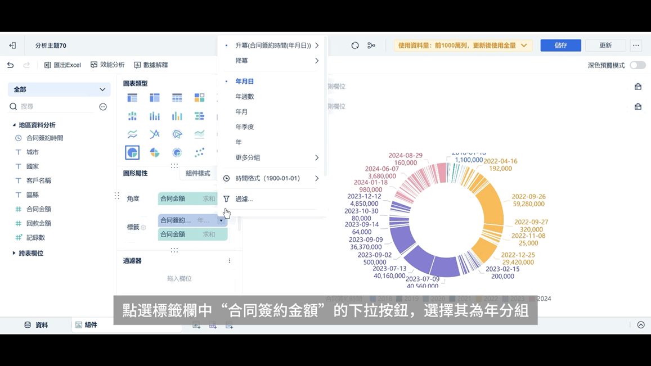651x366 pixels.
Task: Undo the last action
Action: click(x=10, y=65)
